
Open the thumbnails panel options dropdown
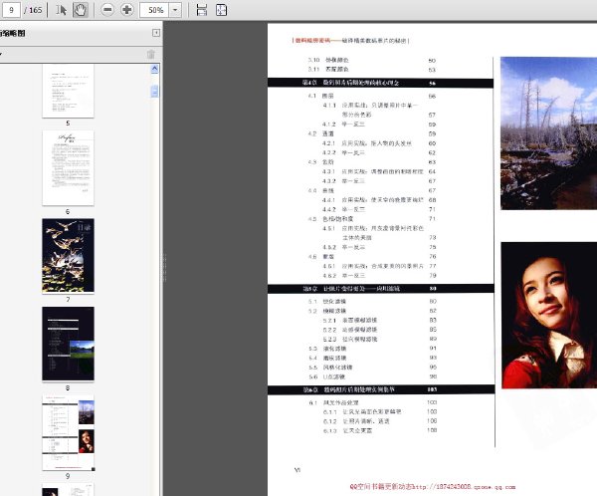pos(1,54)
